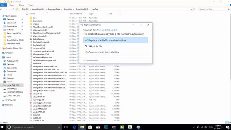The height and width of the screenshot is (130, 231).
Task: Select LayOutModel.dll file
Action: pyautogui.click(x=40, y=109)
